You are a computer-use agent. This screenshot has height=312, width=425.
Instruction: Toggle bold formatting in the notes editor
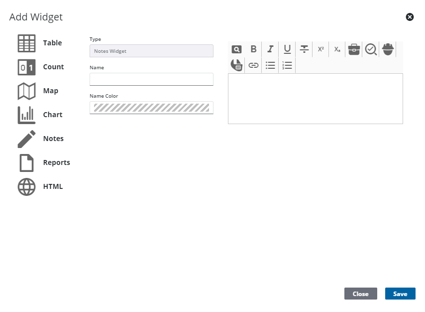pyautogui.click(x=253, y=49)
